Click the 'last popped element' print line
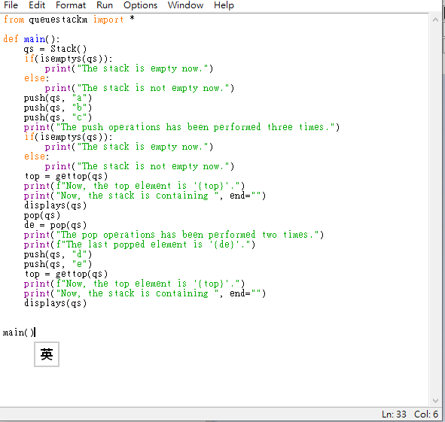The width and height of the screenshot is (445, 422). click(139, 244)
